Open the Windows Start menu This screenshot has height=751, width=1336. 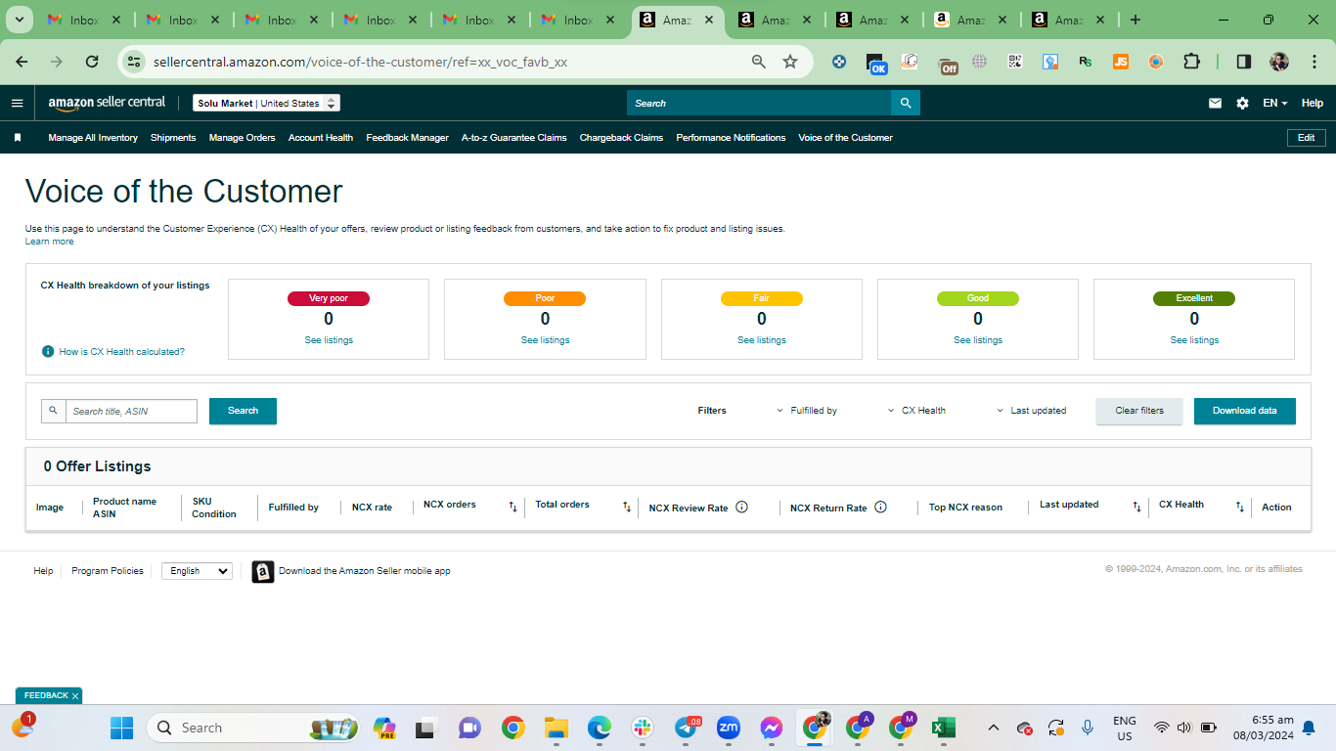122,728
